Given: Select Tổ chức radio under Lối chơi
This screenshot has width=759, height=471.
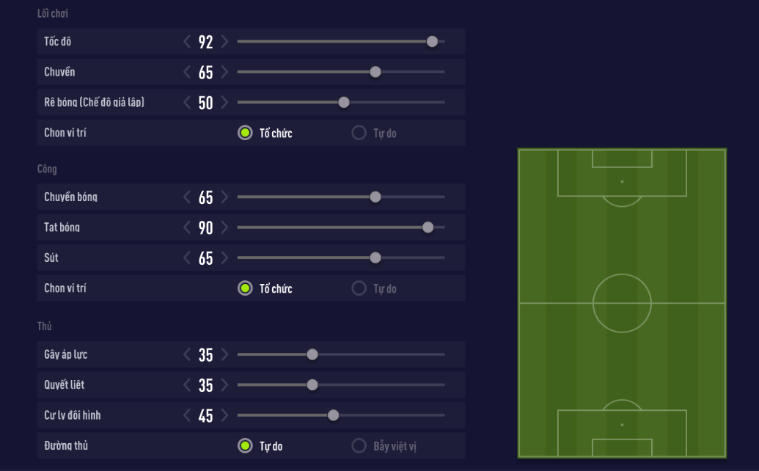Looking at the screenshot, I should pos(245,134).
